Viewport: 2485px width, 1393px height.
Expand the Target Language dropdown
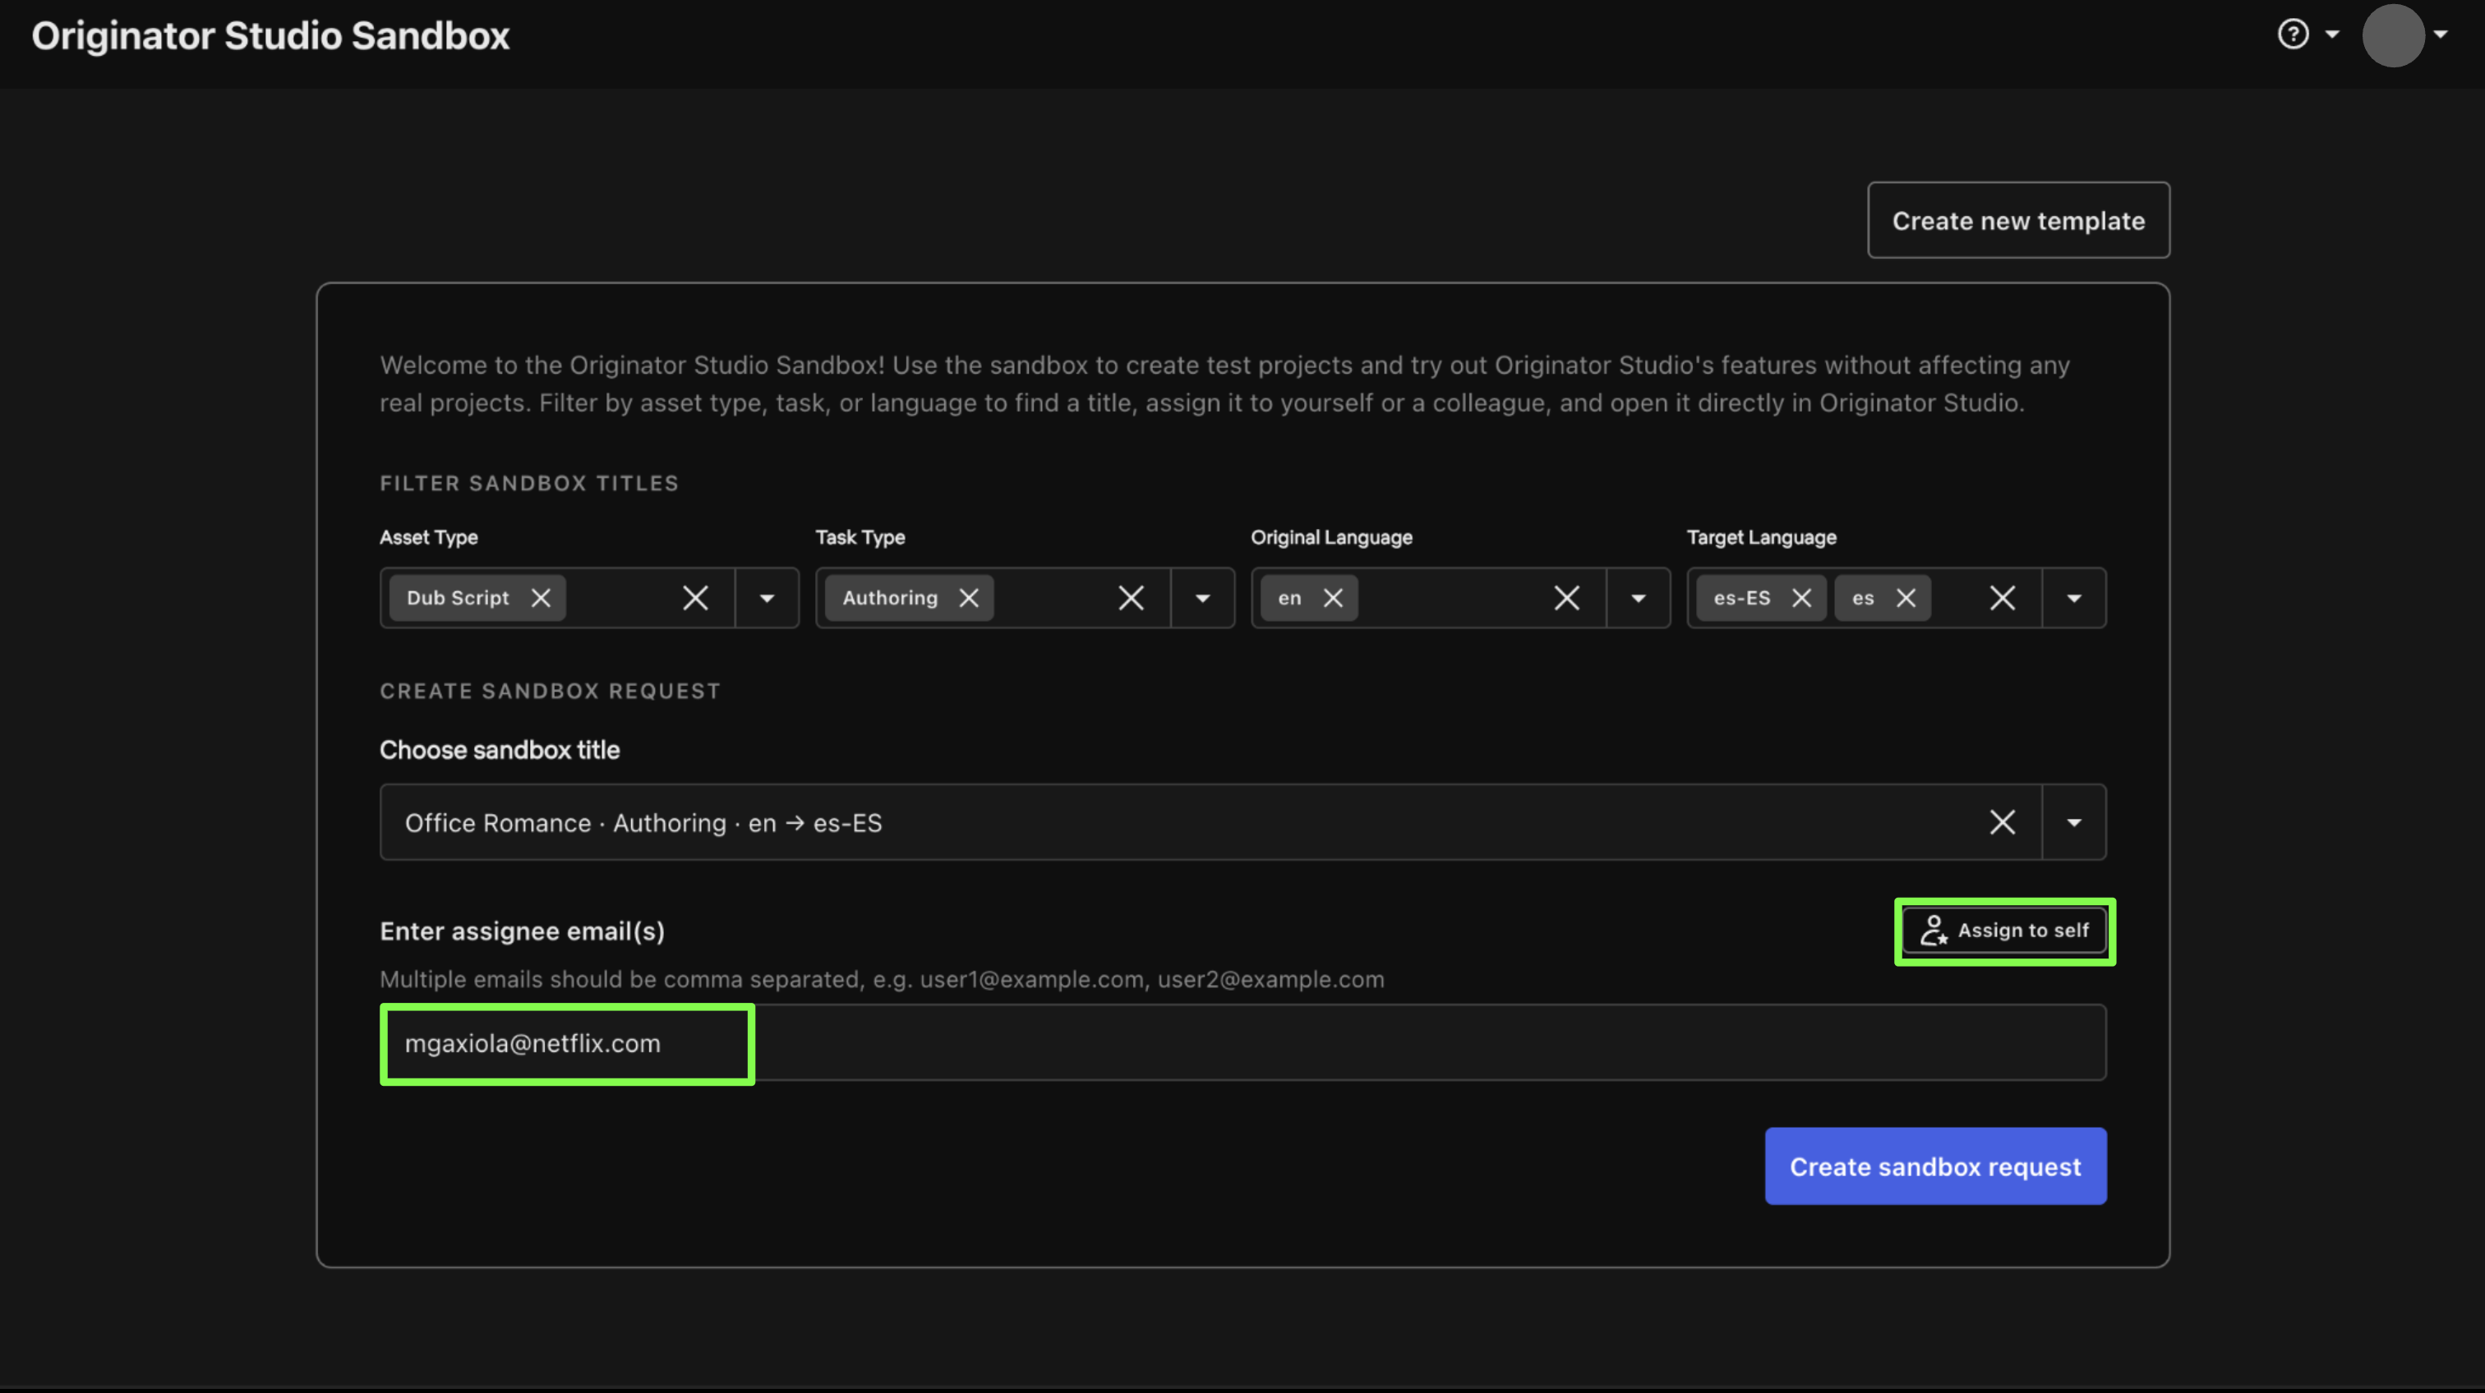point(2074,598)
